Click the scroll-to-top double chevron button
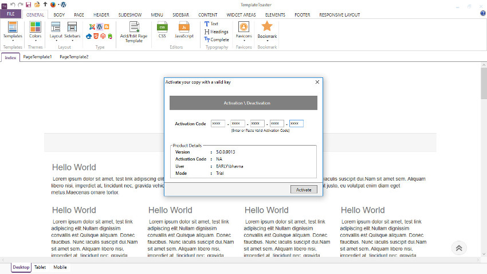 click(459, 248)
